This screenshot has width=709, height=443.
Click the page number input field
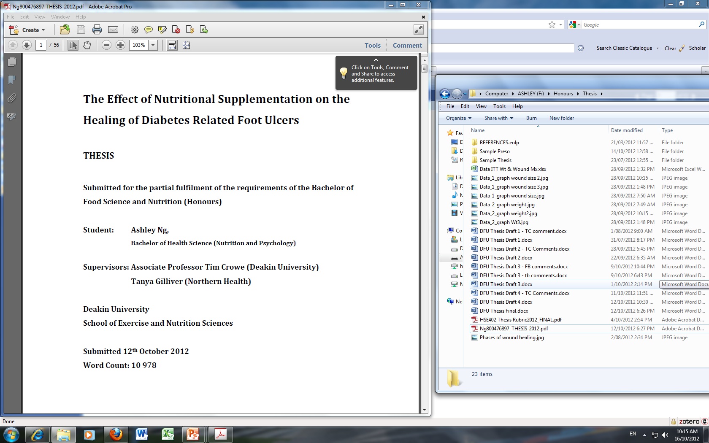(41, 45)
